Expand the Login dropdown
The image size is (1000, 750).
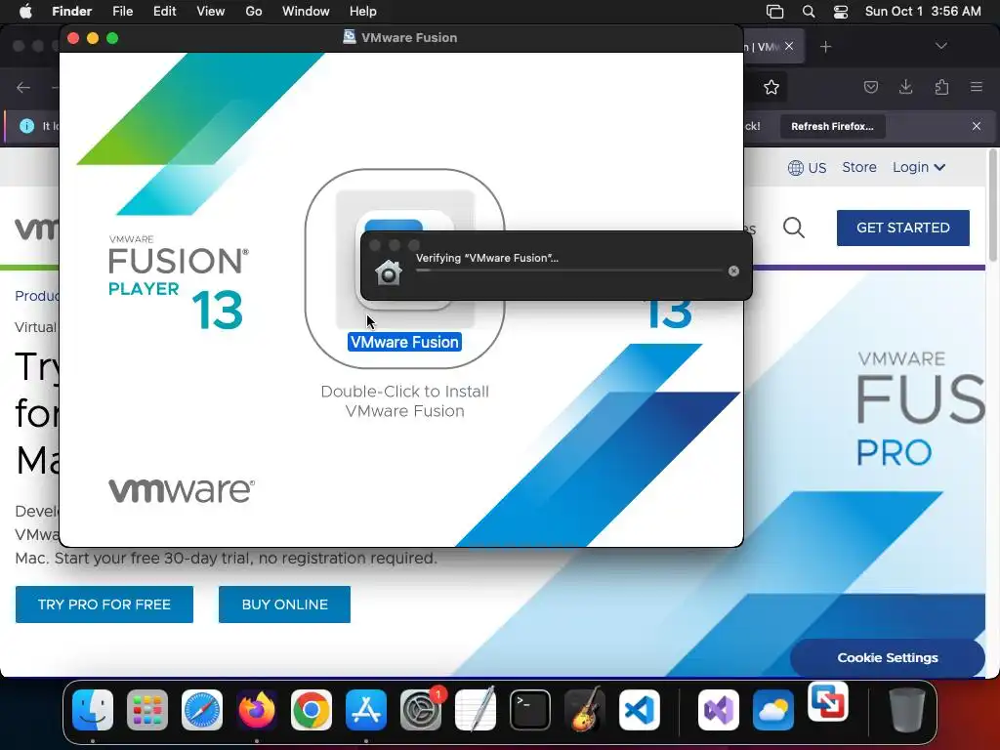click(918, 167)
